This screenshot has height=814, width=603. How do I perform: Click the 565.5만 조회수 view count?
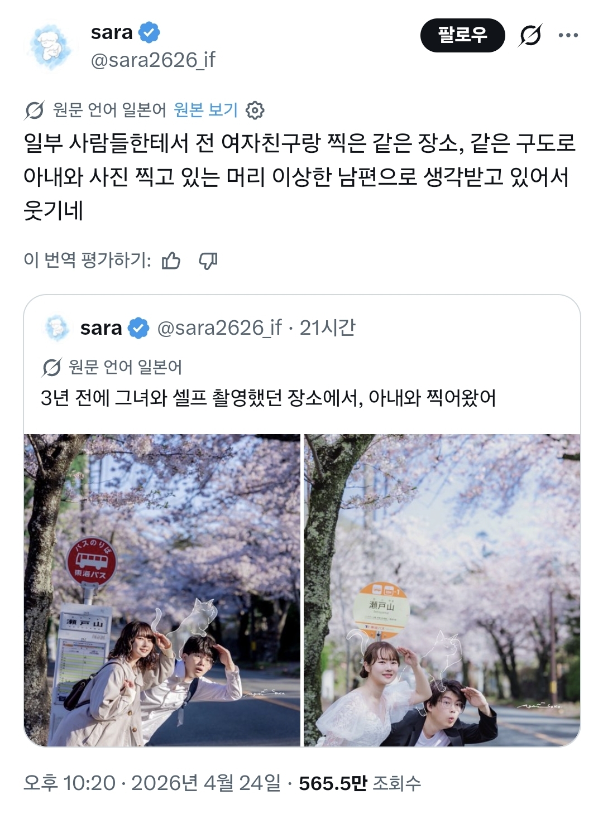[x=360, y=783]
